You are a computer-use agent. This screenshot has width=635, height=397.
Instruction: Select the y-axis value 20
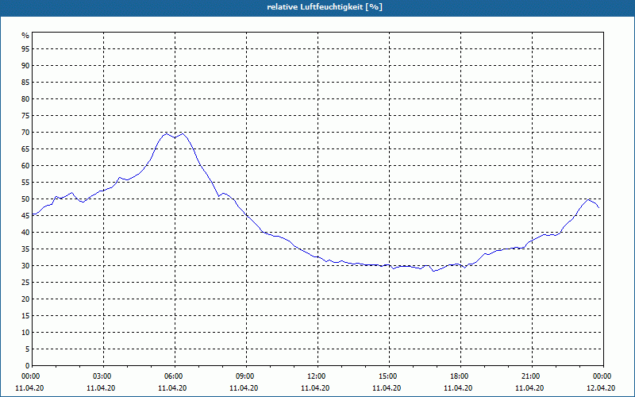click(x=25, y=299)
